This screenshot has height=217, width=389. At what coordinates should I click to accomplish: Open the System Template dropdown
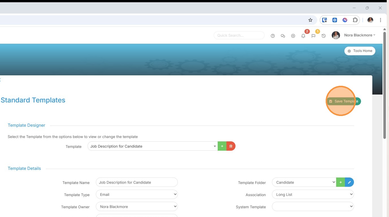click(313, 207)
